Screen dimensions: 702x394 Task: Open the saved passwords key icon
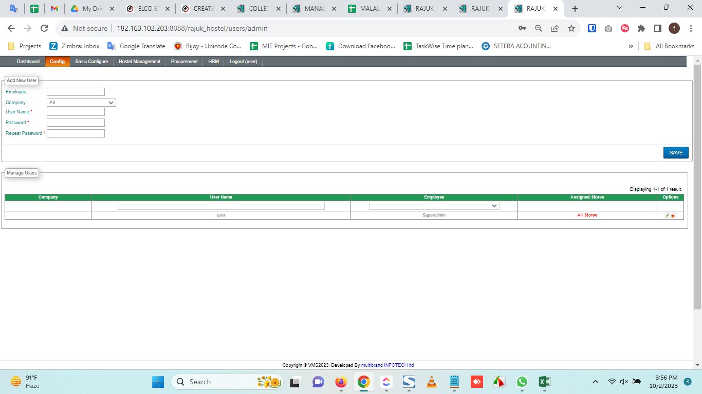click(522, 28)
